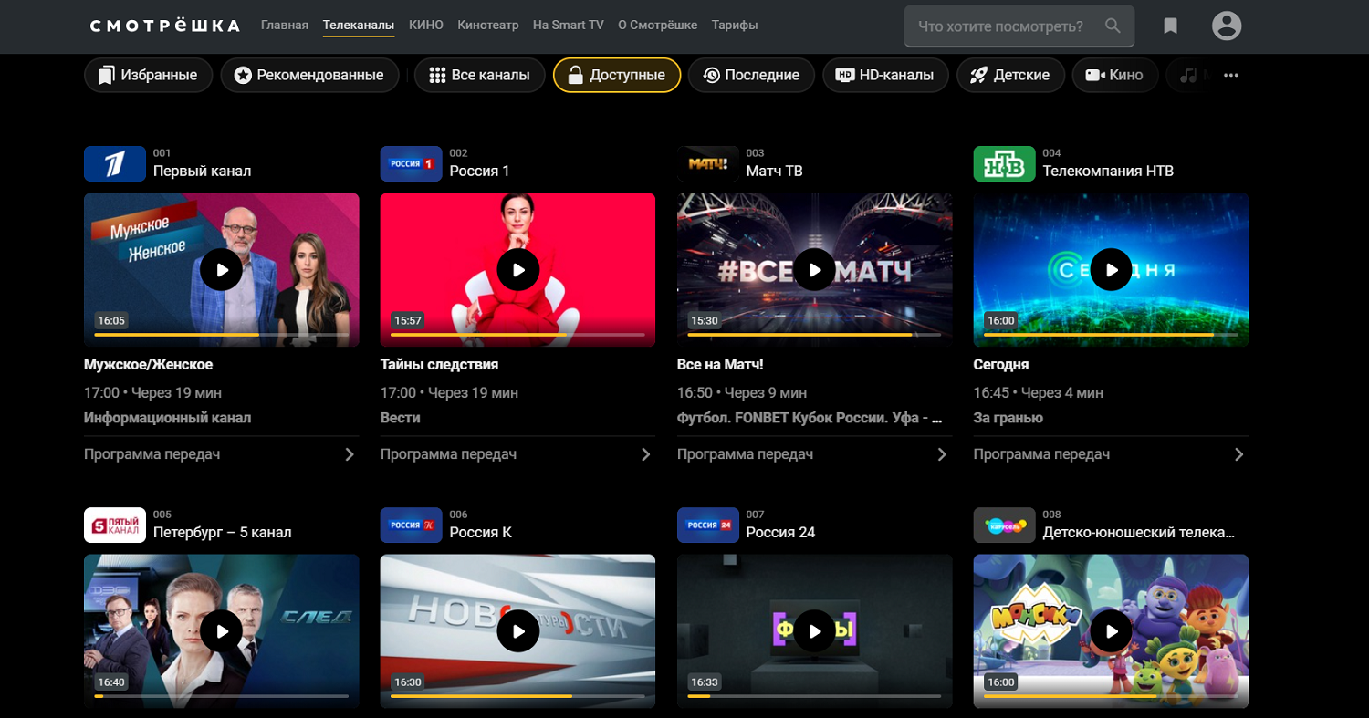Screen dimensions: 1369x718
Task: Play Мужское/Женское on Первый канал
Action: pyautogui.click(x=221, y=270)
